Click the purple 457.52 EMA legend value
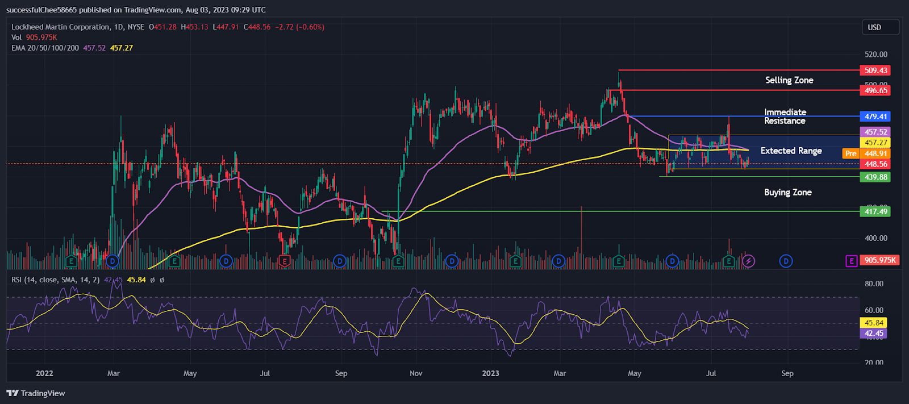 [94, 48]
